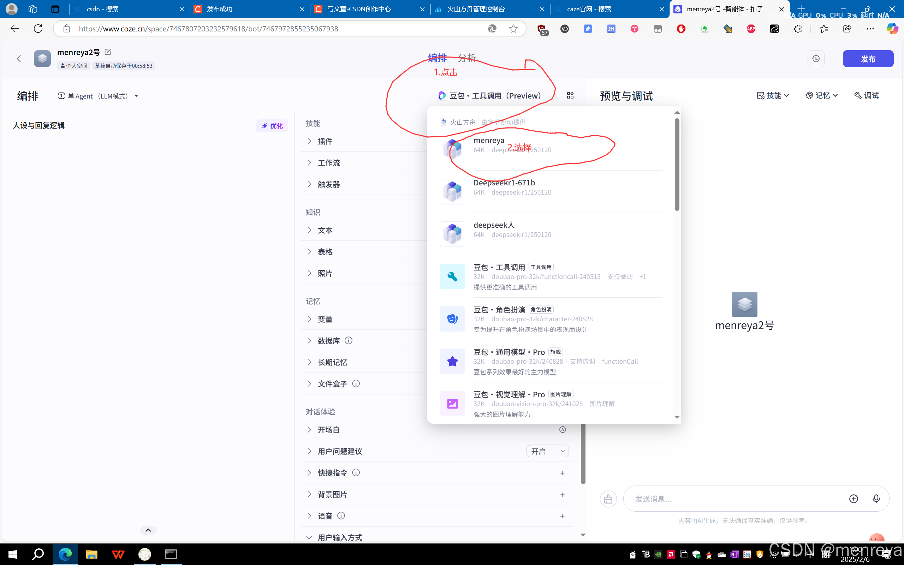Click the 优化 sparkle button
The image size is (904, 565).
click(272, 126)
